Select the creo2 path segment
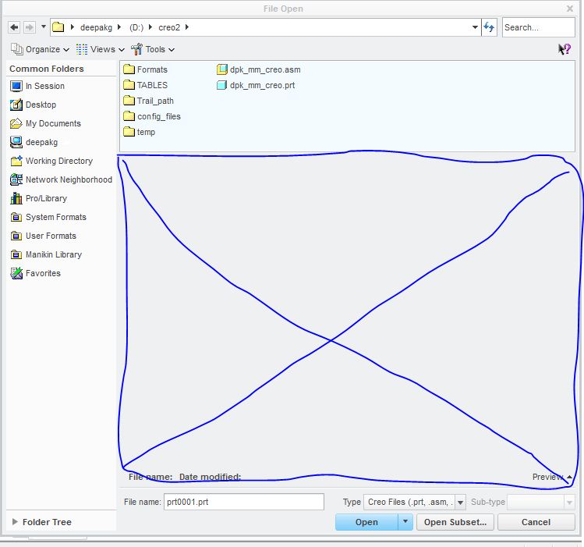 coord(169,27)
